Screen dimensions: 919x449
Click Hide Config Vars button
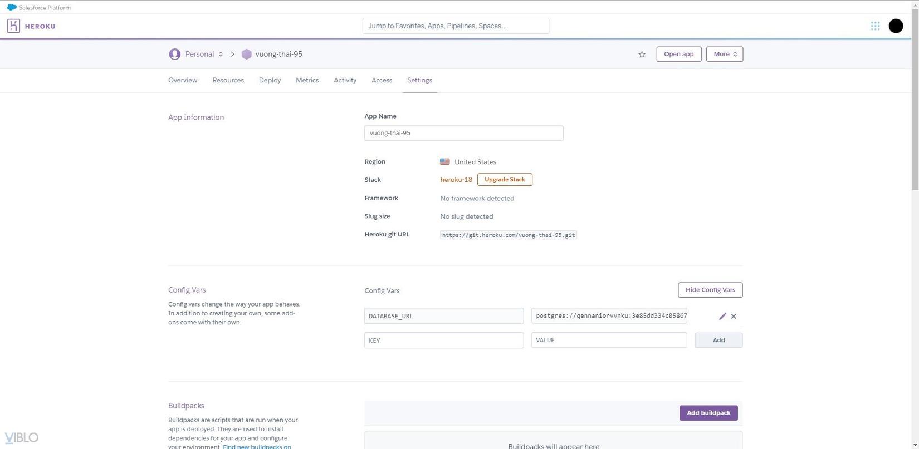click(710, 290)
